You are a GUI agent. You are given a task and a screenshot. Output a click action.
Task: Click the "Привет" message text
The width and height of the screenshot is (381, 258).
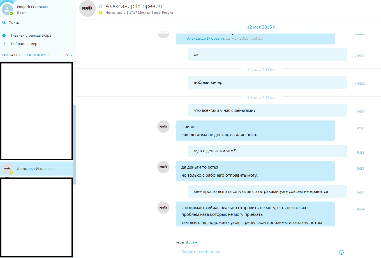click(x=189, y=127)
